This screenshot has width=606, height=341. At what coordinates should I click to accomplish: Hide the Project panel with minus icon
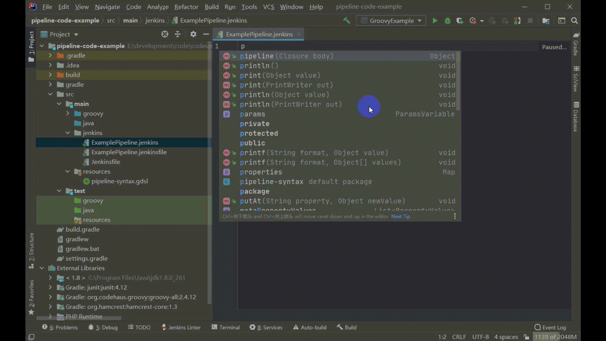[206, 34]
